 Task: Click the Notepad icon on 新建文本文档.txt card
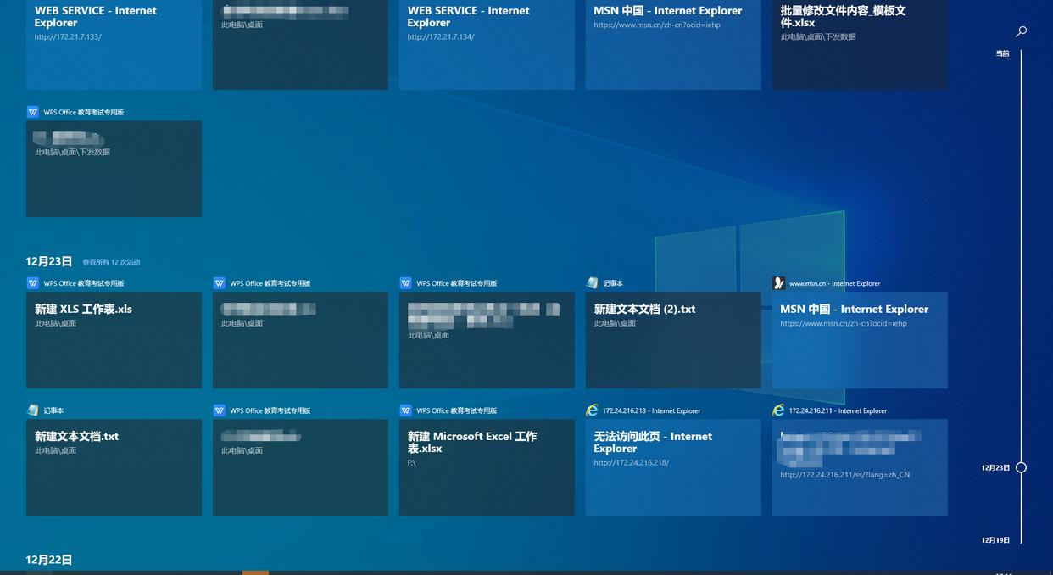pyautogui.click(x=32, y=410)
